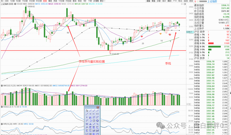
Task: Click the red diamond marker near label 20
Action: point(142,36)
